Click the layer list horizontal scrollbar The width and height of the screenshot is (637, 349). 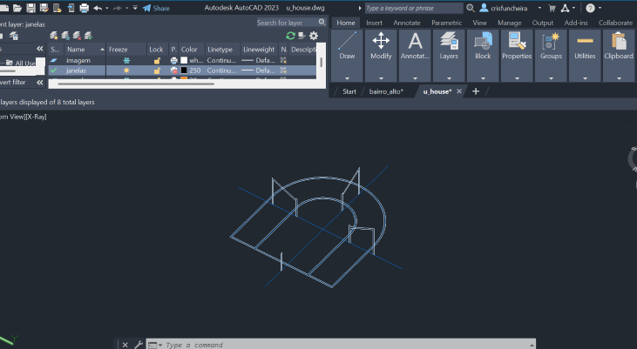click(x=136, y=84)
